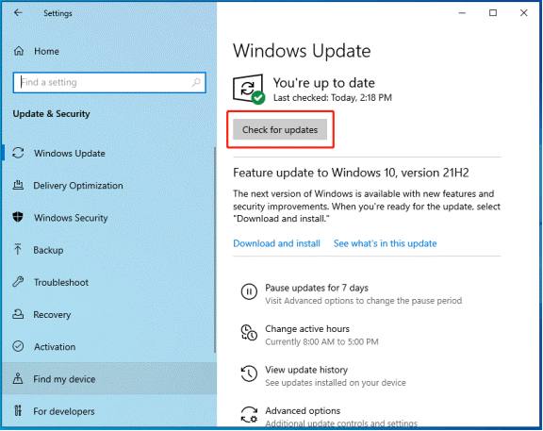543x431 pixels.
Task: Click the Check for updates button
Action: tap(280, 129)
